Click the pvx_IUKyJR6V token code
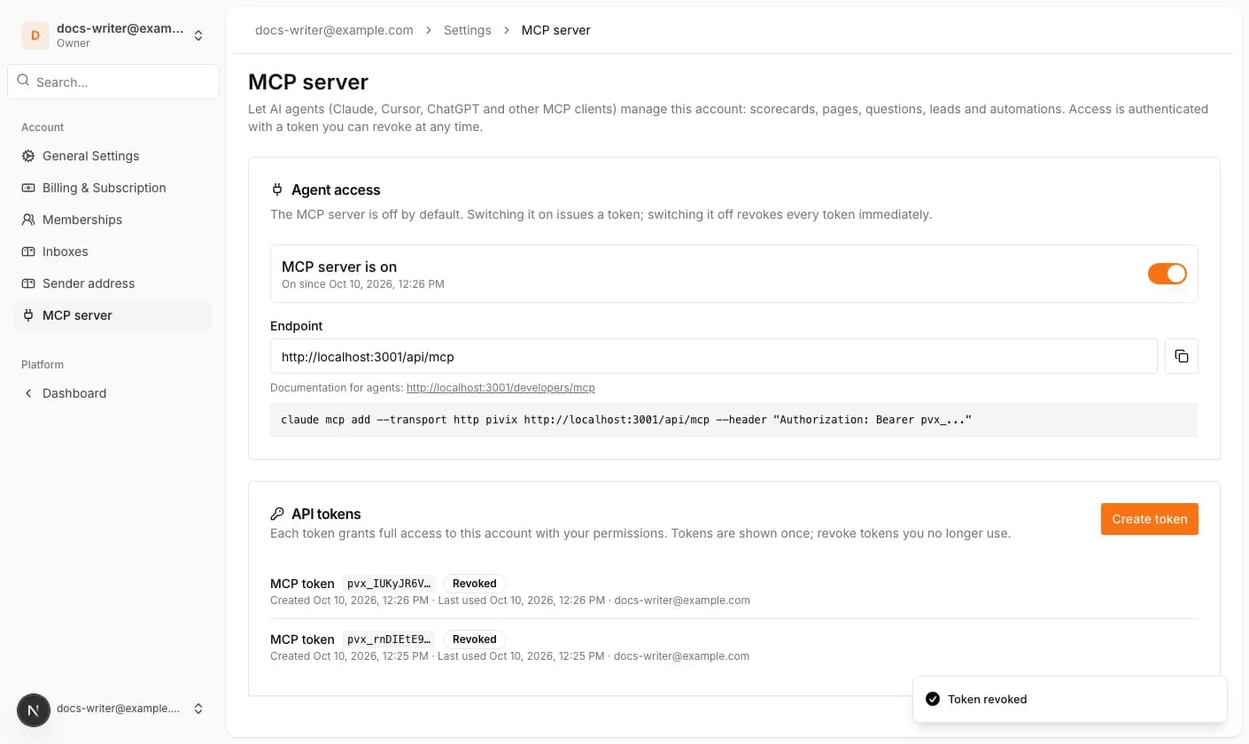Image resolution: width=1249 pixels, height=744 pixels. click(389, 584)
